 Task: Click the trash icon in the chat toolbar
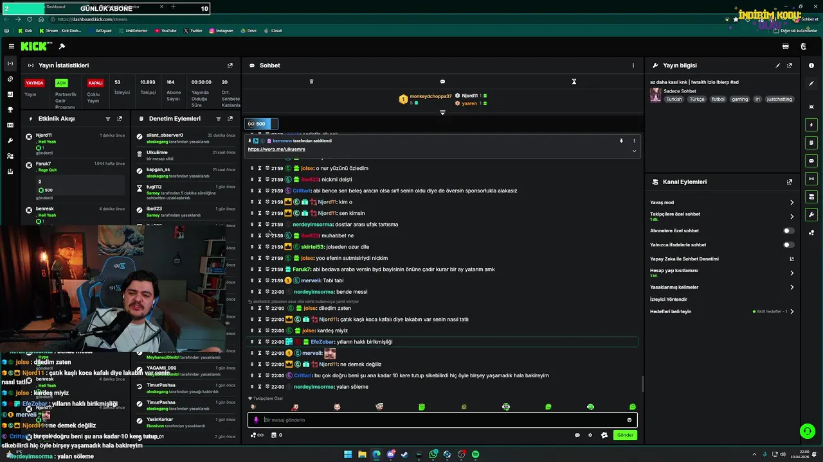pos(311,81)
